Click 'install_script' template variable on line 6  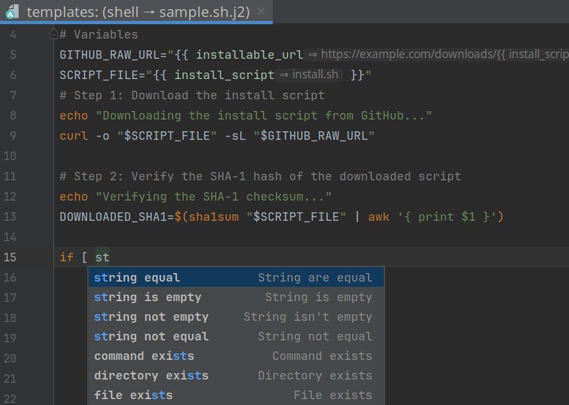(x=224, y=75)
